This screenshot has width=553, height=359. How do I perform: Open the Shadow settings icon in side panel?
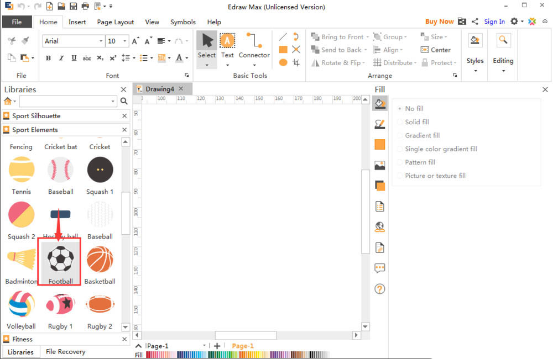coord(380,186)
